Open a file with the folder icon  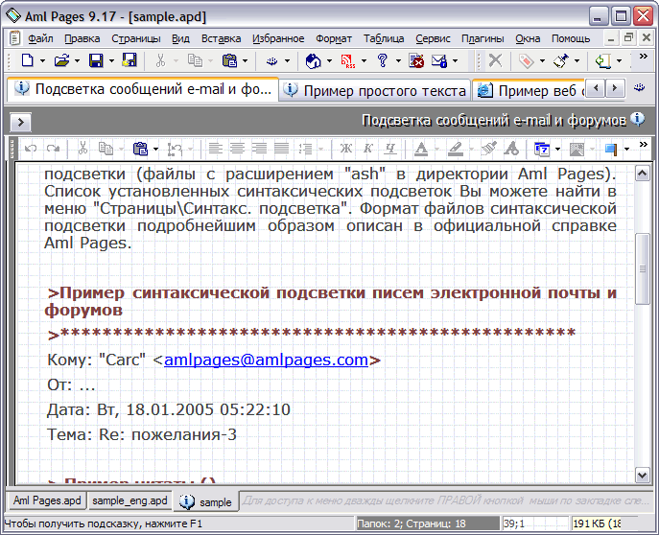61,60
